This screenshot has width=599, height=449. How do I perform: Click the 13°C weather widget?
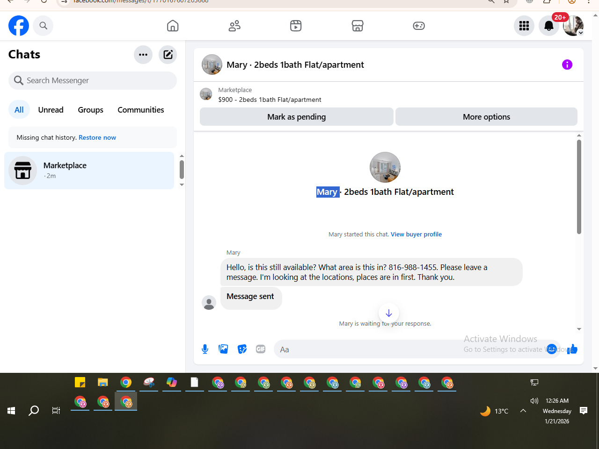point(494,411)
